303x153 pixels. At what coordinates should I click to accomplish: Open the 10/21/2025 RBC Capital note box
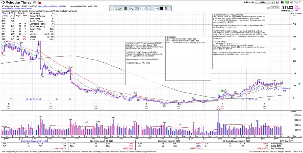tap(145, 63)
